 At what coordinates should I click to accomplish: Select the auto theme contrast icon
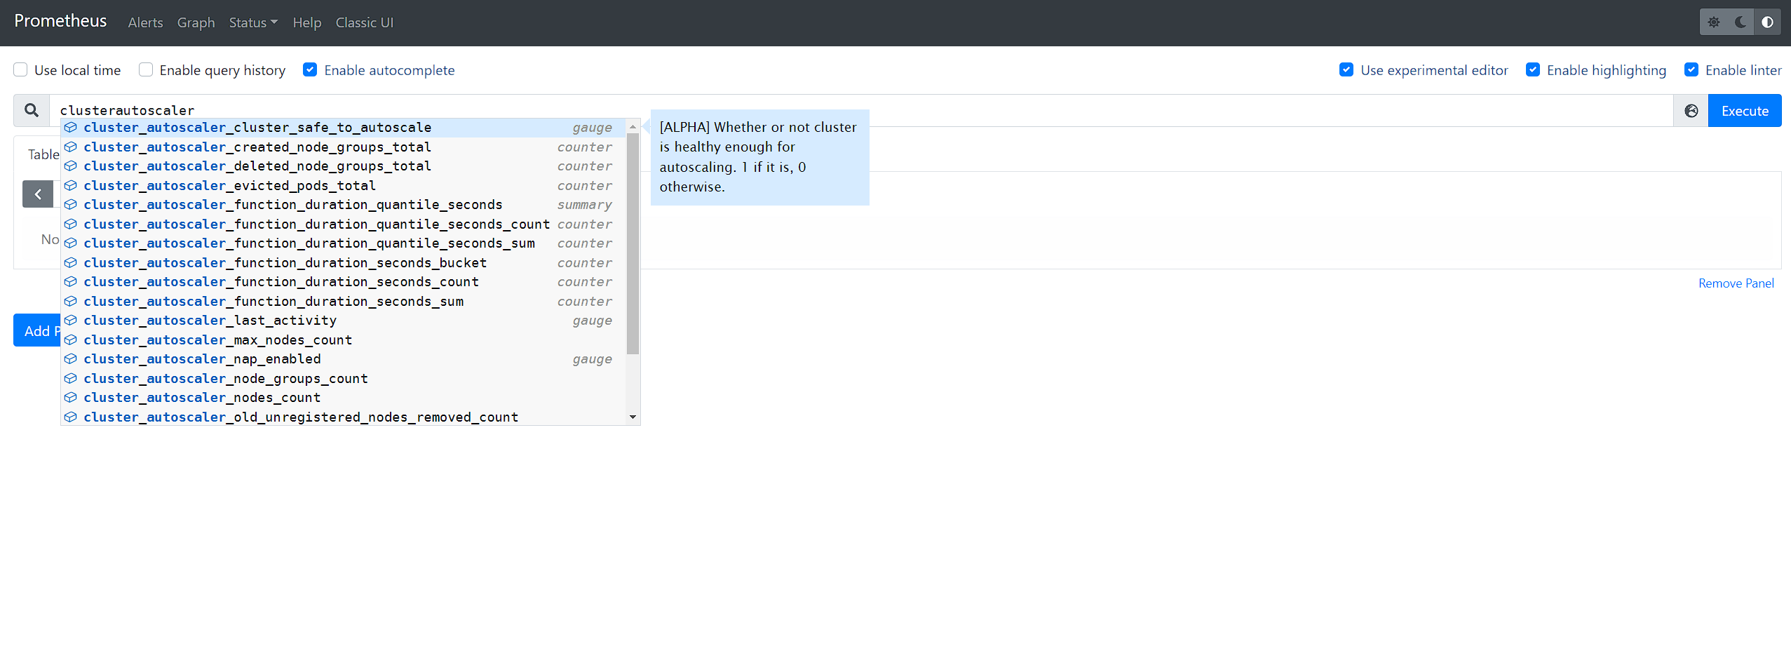(x=1767, y=22)
